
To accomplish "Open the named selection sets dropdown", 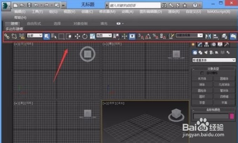I will [x=189, y=35].
